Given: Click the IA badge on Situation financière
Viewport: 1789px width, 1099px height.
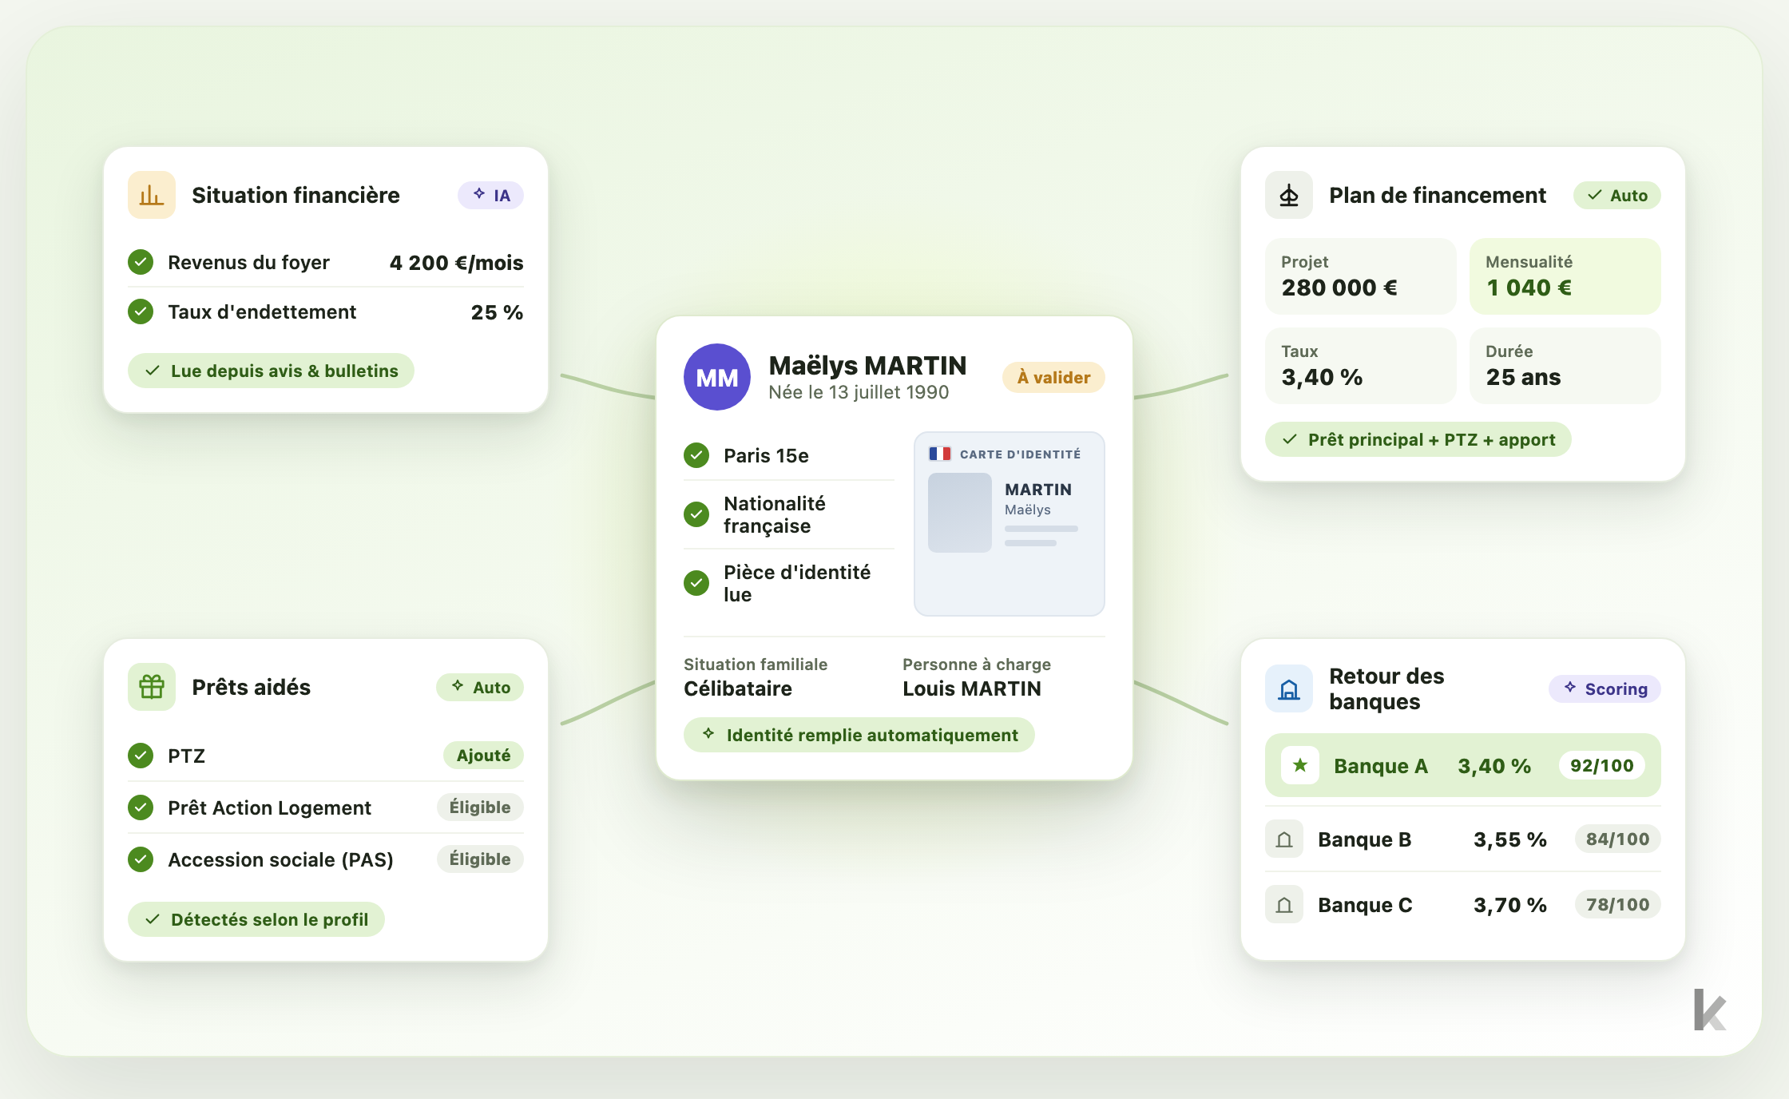Looking at the screenshot, I should click(490, 195).
